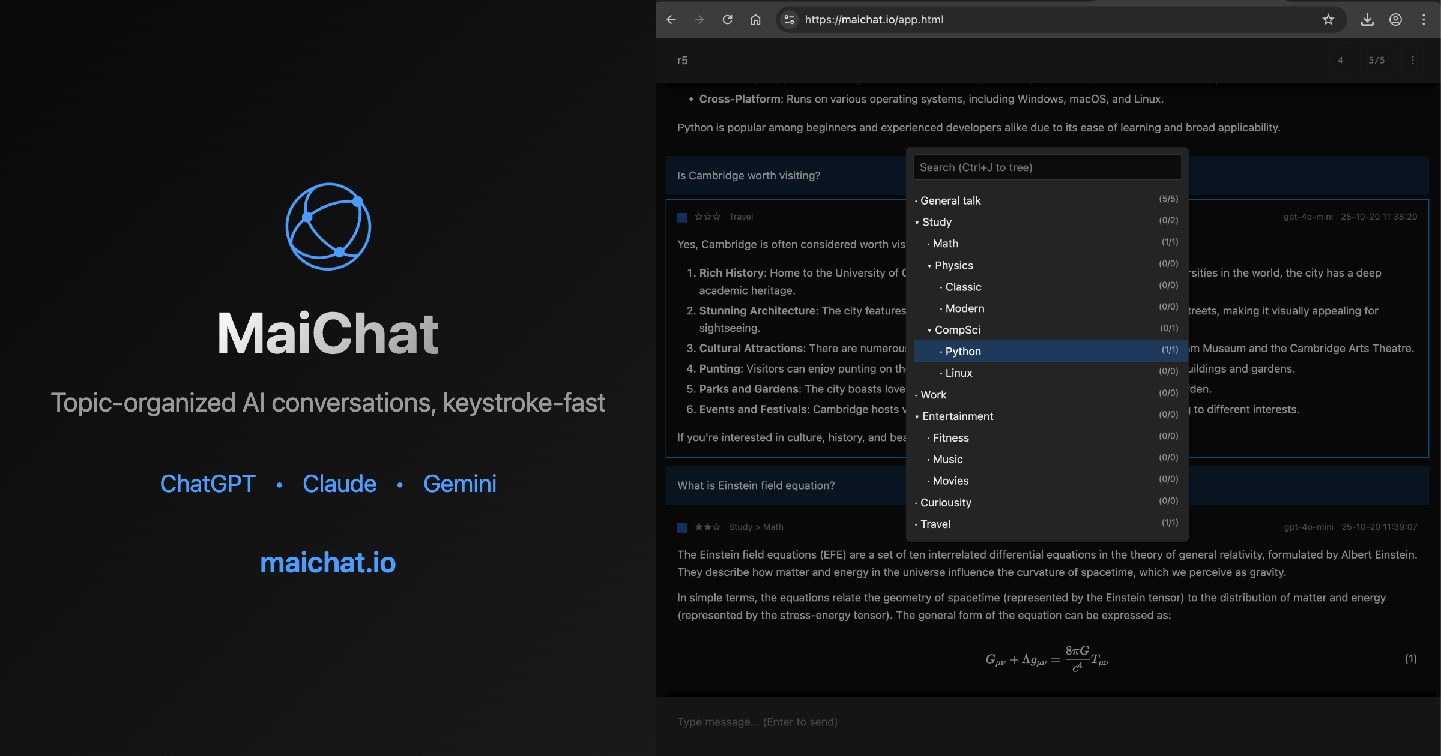Open the browser downloads icon
Image resolution: width=1441 pixels, height=756 pixels.
coord(1367,20)
